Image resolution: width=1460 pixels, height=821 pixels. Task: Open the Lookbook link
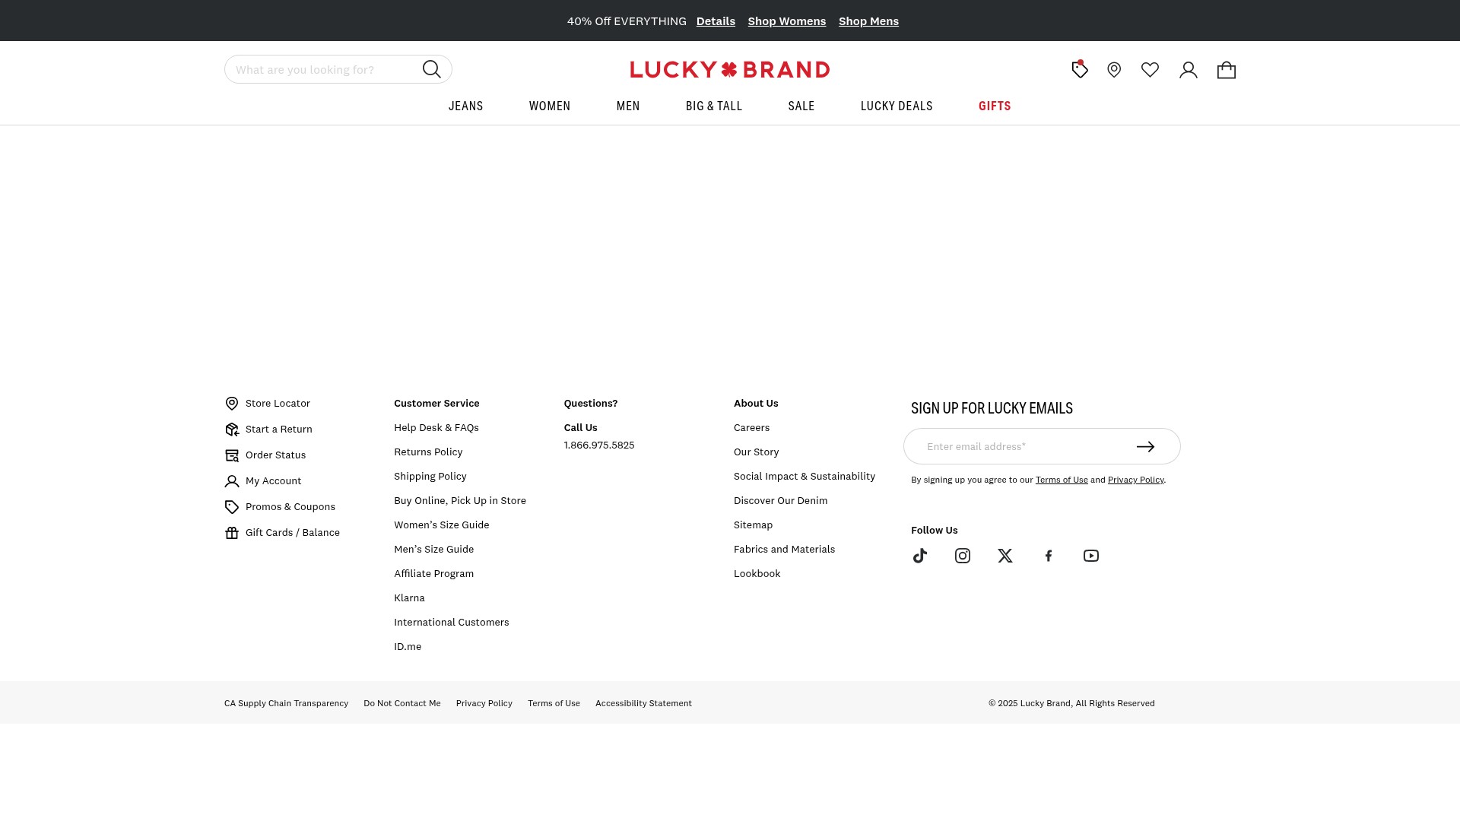[x=757, y=573]
